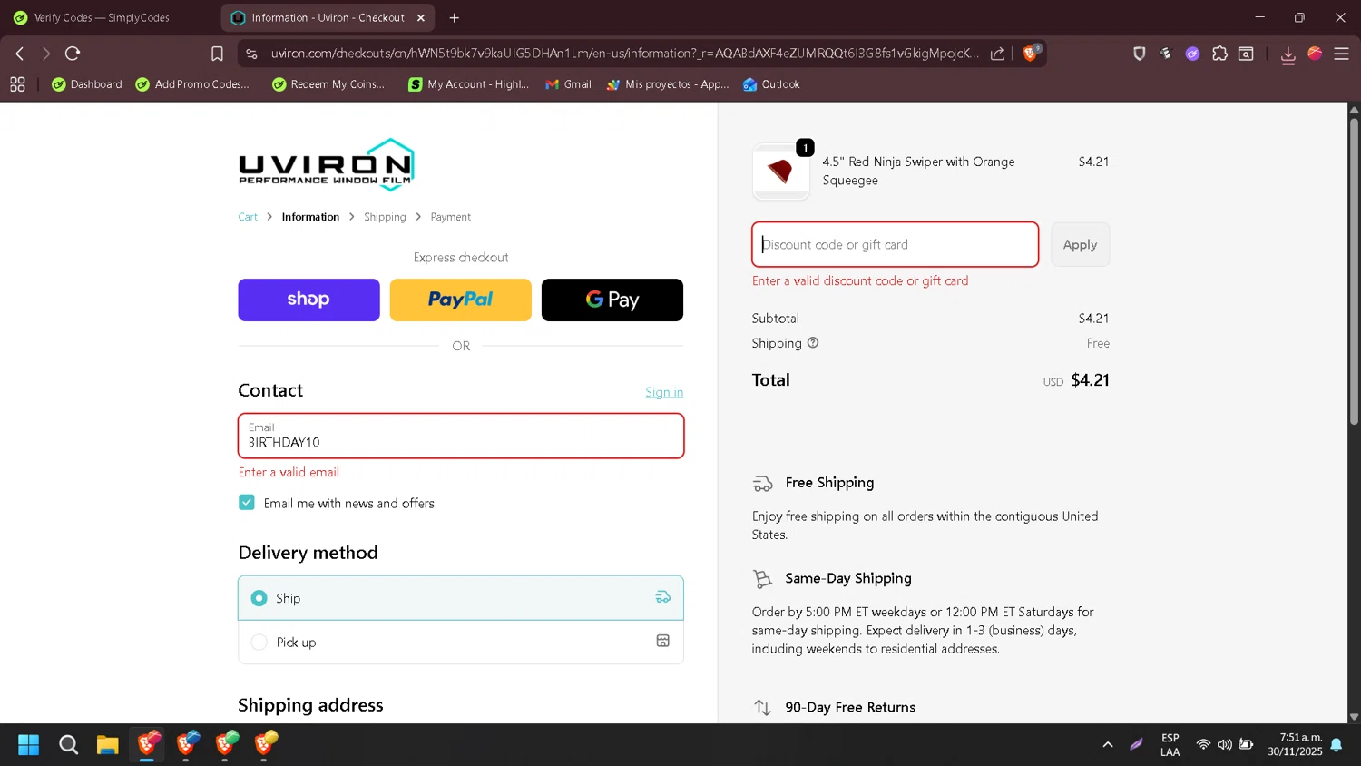Select Ship delivery method
Image resolution: width=1361 pixels, height=766 pixels.
[x=461, y=598]
